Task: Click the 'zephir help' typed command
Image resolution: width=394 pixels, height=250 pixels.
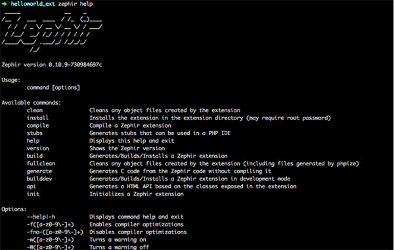Action: click(x=76, y=4)
